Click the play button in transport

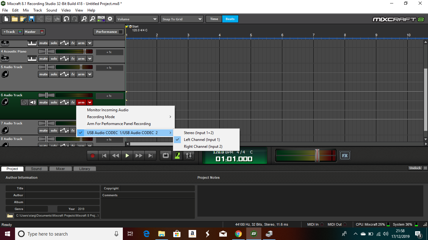tap(127, 155)
